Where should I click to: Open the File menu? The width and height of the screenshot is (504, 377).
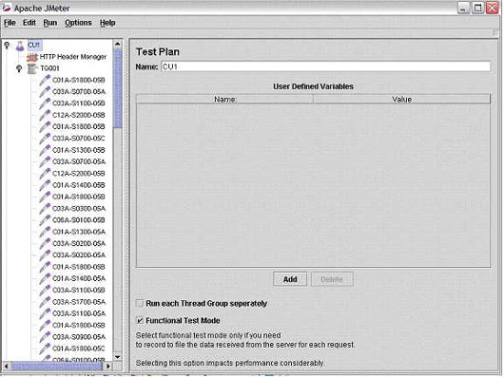click(10, 23)
